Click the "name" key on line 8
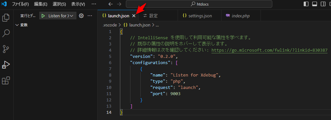This screenshot has height=120, width=331. (158, 75)
